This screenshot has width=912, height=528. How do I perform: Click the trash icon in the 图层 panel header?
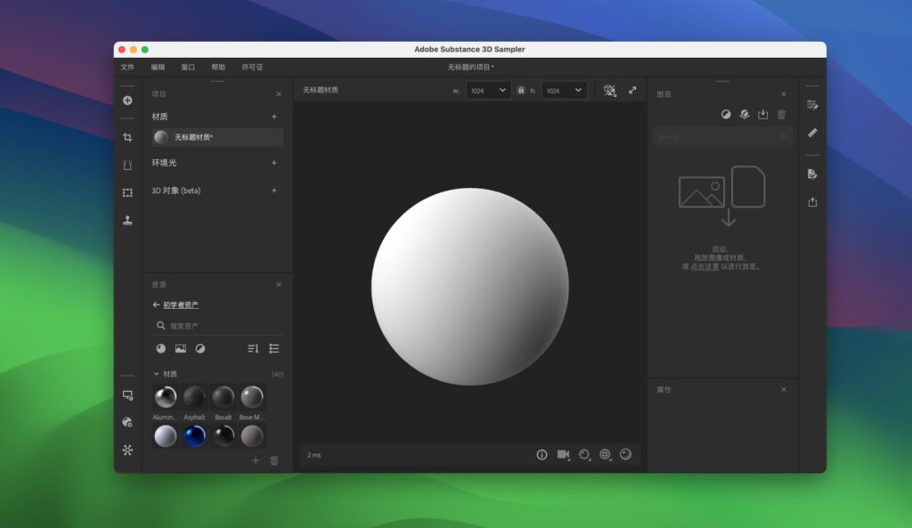(x=781, y=115)
